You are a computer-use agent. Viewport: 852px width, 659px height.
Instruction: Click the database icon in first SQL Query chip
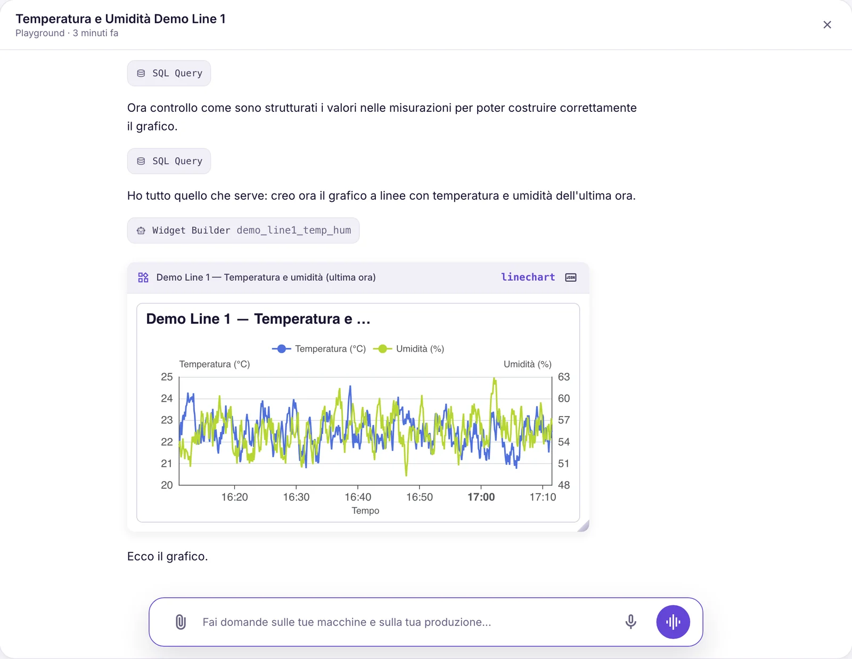pyautogui.click(x=141, y=73)
